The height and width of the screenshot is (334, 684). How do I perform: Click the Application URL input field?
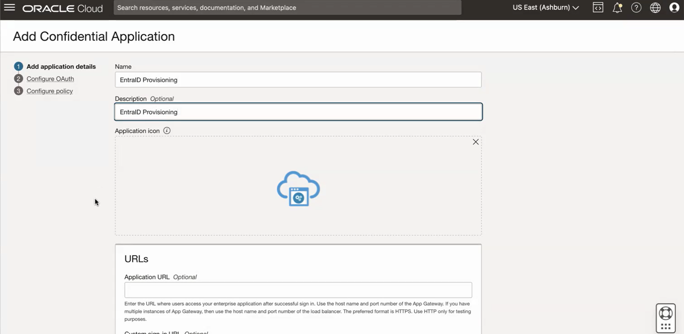[x=298, y=290]
